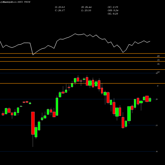Click the 18 label on indicator scale
Screen dimensions: 165x165
[x=158, y=60]
